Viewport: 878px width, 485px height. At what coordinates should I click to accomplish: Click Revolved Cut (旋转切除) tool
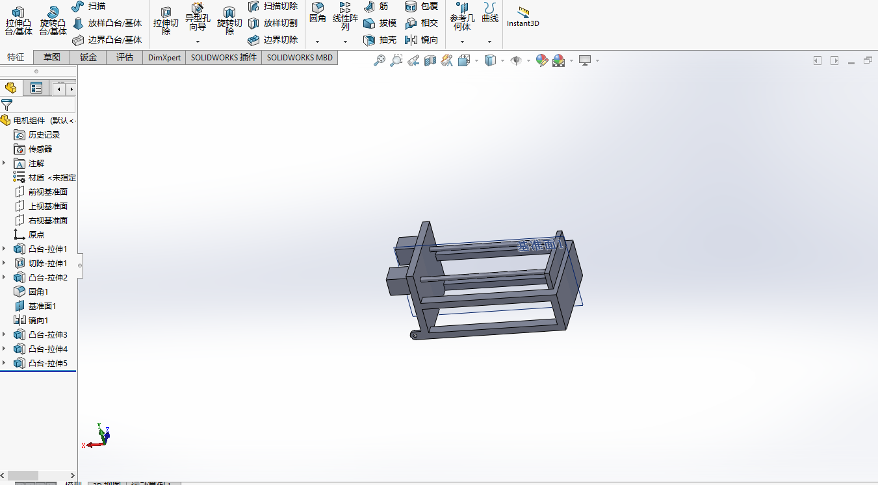click(229, 21)
